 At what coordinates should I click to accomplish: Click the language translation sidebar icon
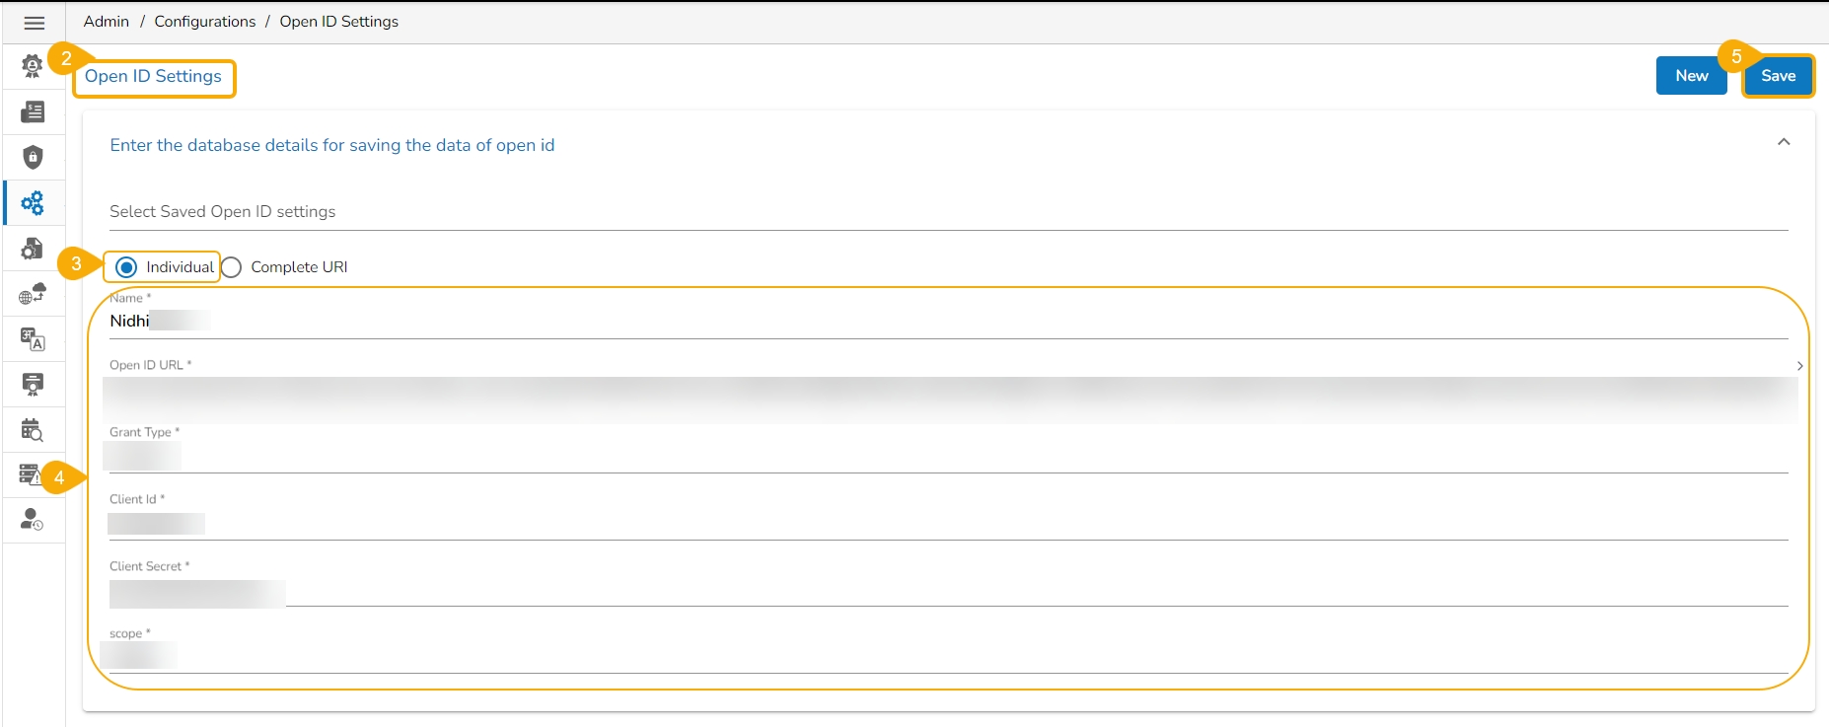click(x=34, y=339)
